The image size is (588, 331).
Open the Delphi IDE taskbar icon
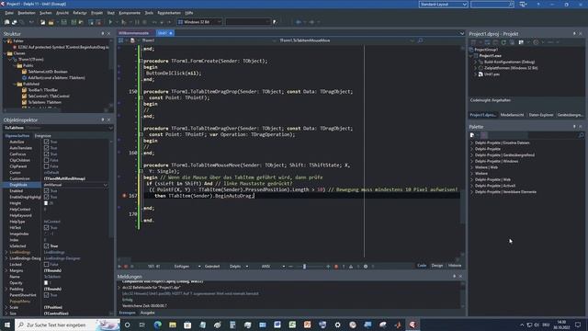[413, 325]
